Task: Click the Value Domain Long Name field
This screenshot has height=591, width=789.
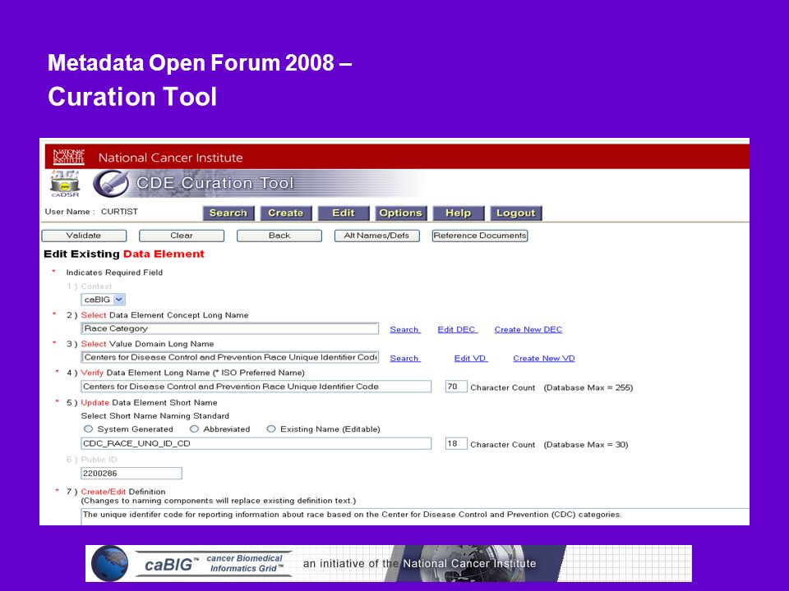Action: coord(230,357)
